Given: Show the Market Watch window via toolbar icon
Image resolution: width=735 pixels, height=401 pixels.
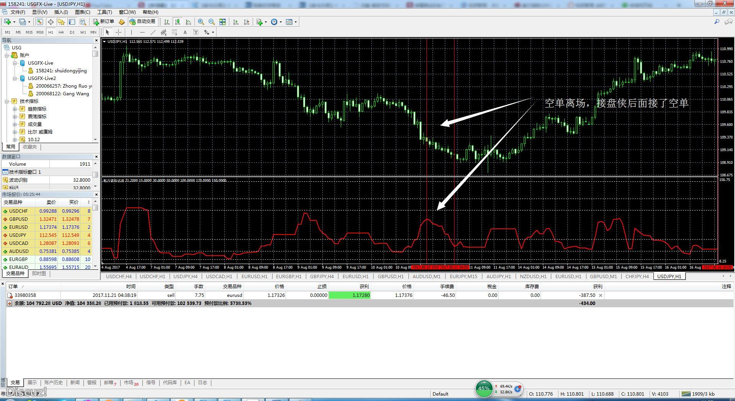Looking at the screenshot, I should 40,22.
